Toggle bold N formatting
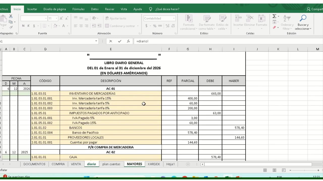This screenshot has width=323, height=181. click(23, 26)
